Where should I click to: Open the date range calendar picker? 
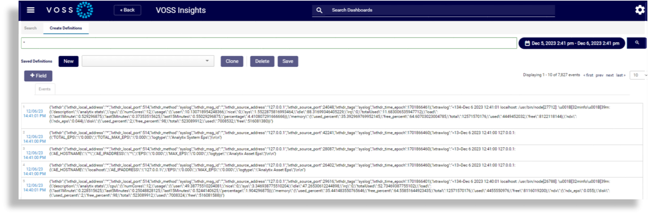[572, 43]
